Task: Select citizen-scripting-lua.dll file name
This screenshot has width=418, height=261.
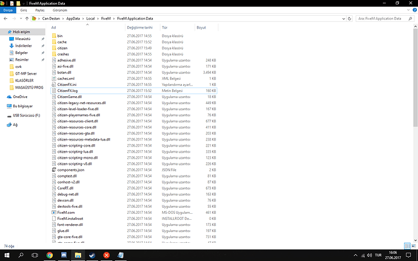Action: 75,151
